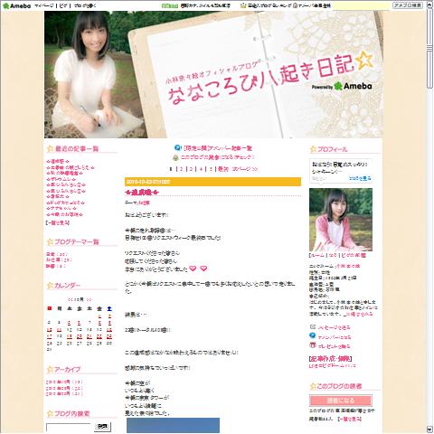Viewport: 434px width, 434px height.
Task: Click the green tree reader-check icon
Action: coord(175,157)
